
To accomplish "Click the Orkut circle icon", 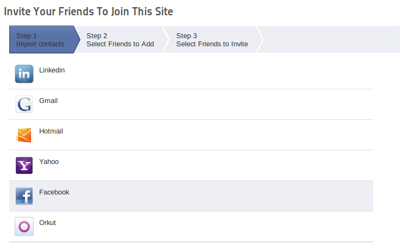I will coord(24,227).
